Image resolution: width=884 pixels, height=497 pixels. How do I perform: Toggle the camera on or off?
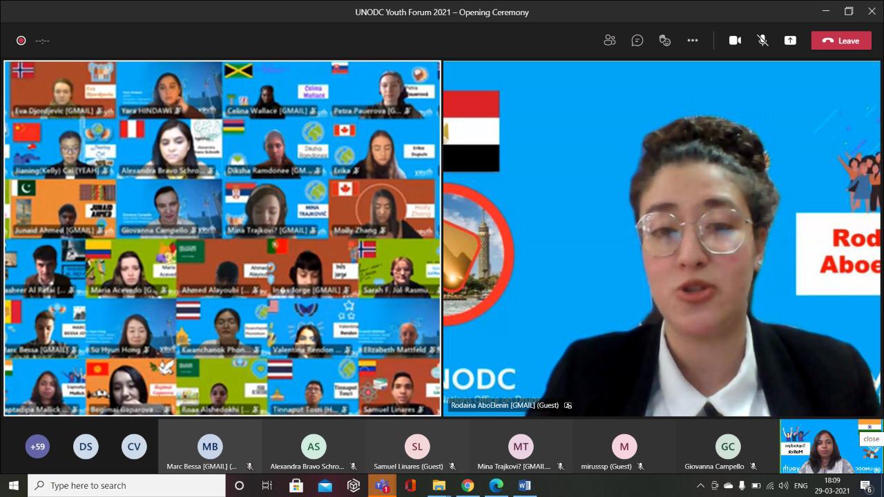[735, 41]
